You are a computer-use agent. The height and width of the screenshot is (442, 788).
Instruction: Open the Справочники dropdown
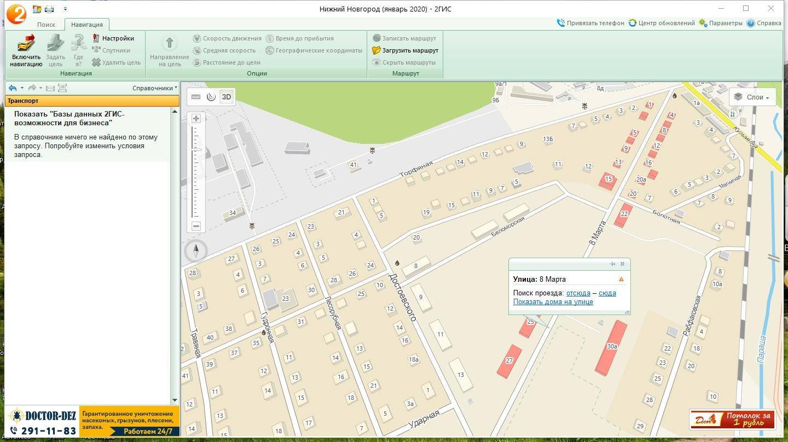tap(155, 88)
